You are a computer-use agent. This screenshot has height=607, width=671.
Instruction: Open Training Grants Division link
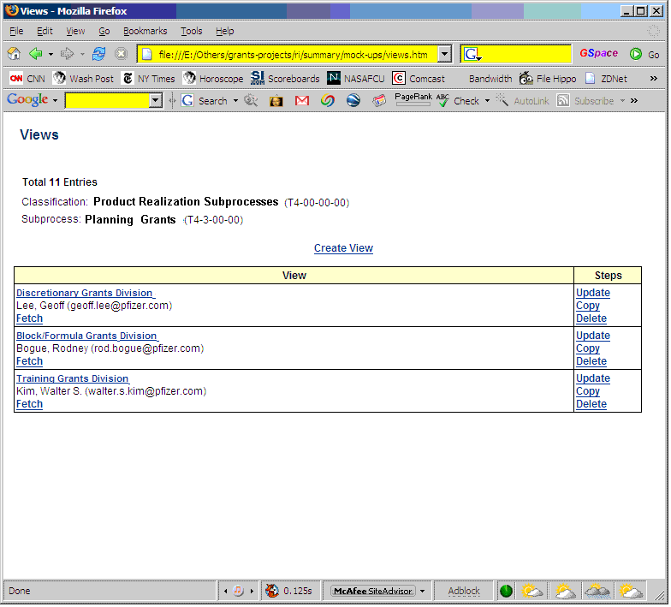click(x=73, y=378)
